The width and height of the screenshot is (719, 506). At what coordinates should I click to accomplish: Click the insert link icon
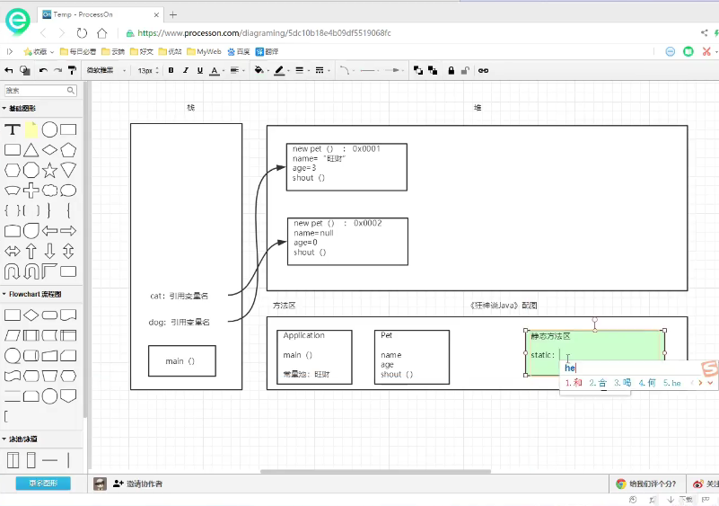(x=483, y=70)
